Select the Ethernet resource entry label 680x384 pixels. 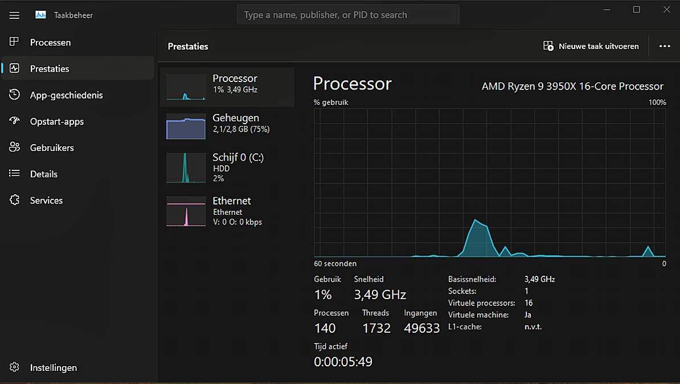[232, 201]
